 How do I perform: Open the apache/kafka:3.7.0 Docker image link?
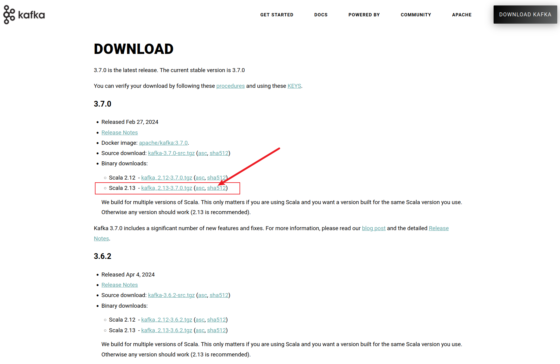point(163,143)
